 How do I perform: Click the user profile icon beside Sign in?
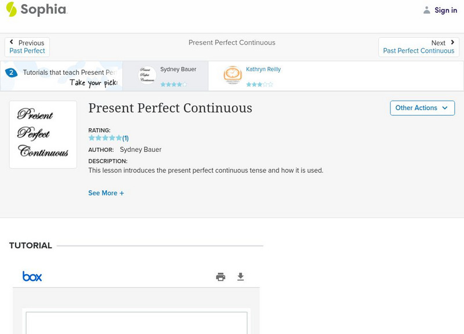coord(427,10)
